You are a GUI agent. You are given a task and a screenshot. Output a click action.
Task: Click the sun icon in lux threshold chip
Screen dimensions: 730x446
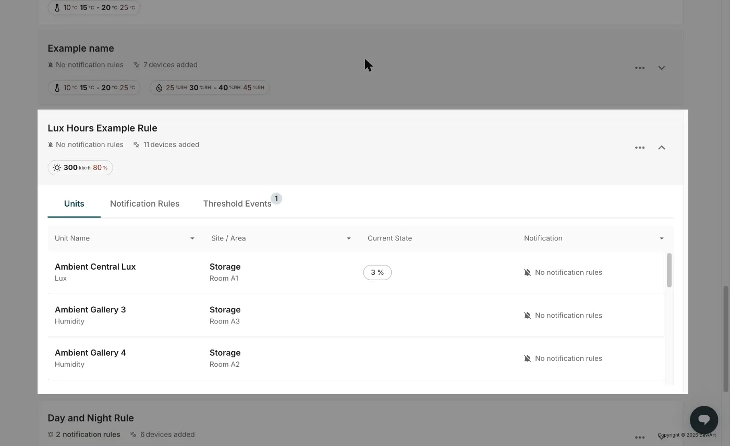[x=57, y=167]
